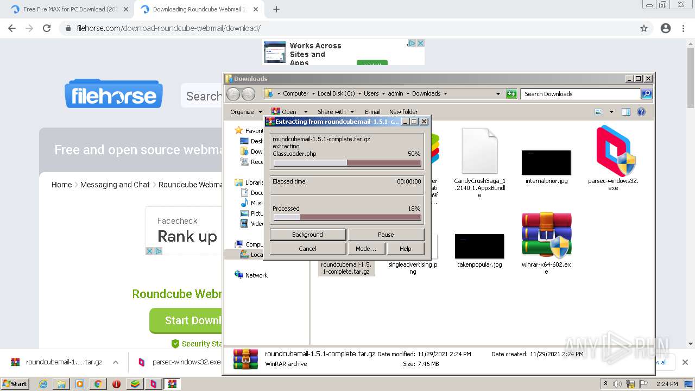695x391 pixels.
Task: Click the WinRAR taskbar icon
Action: click(x=172, y=384)
